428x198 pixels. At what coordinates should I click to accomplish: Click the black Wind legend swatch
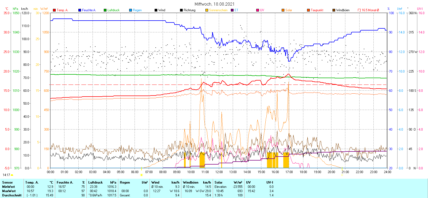(x=156, y=10)
